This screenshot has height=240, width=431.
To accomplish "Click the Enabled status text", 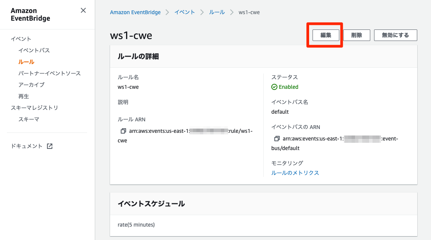I will click(x=288, y=87).
